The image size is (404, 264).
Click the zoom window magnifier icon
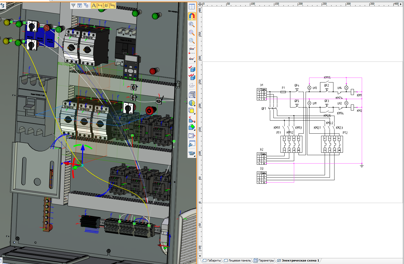[192, 33]
